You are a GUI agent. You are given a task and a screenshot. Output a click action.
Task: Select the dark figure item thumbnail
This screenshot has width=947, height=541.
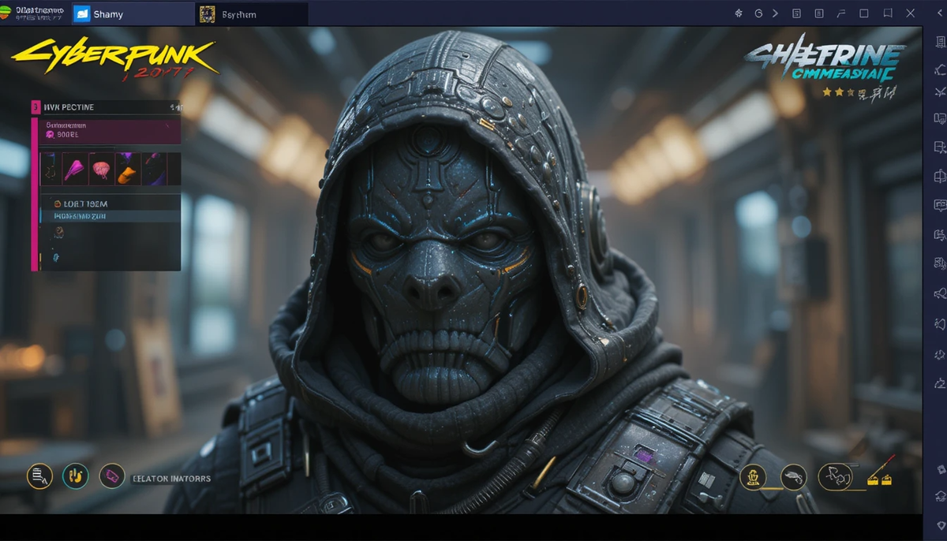pos(50,169)
